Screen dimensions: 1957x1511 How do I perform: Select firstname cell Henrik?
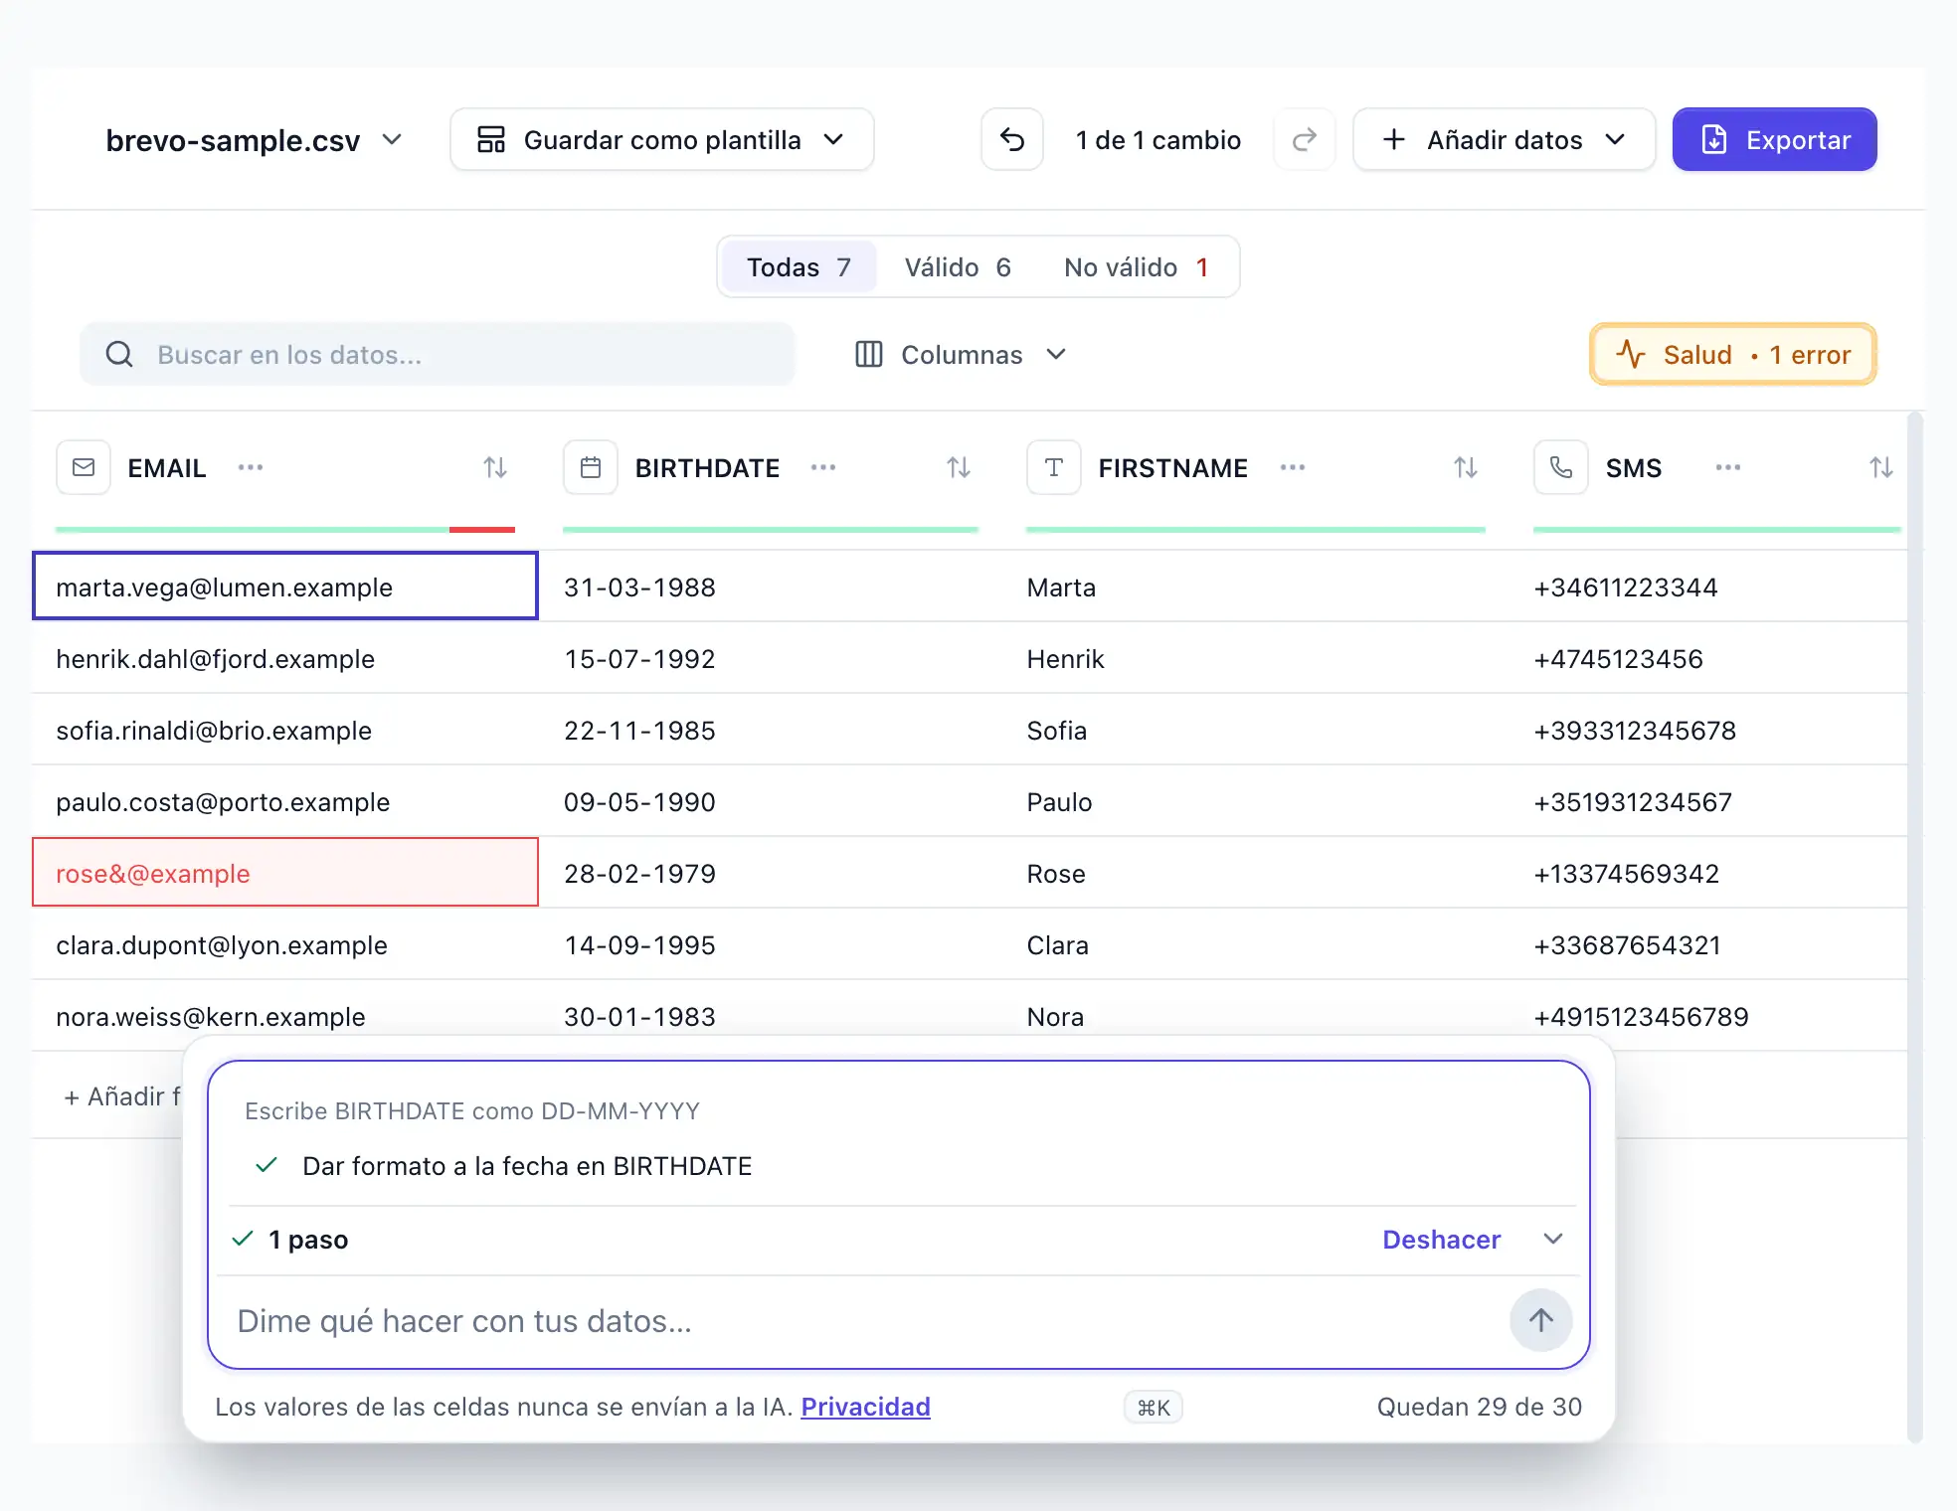pos(1255,658)
